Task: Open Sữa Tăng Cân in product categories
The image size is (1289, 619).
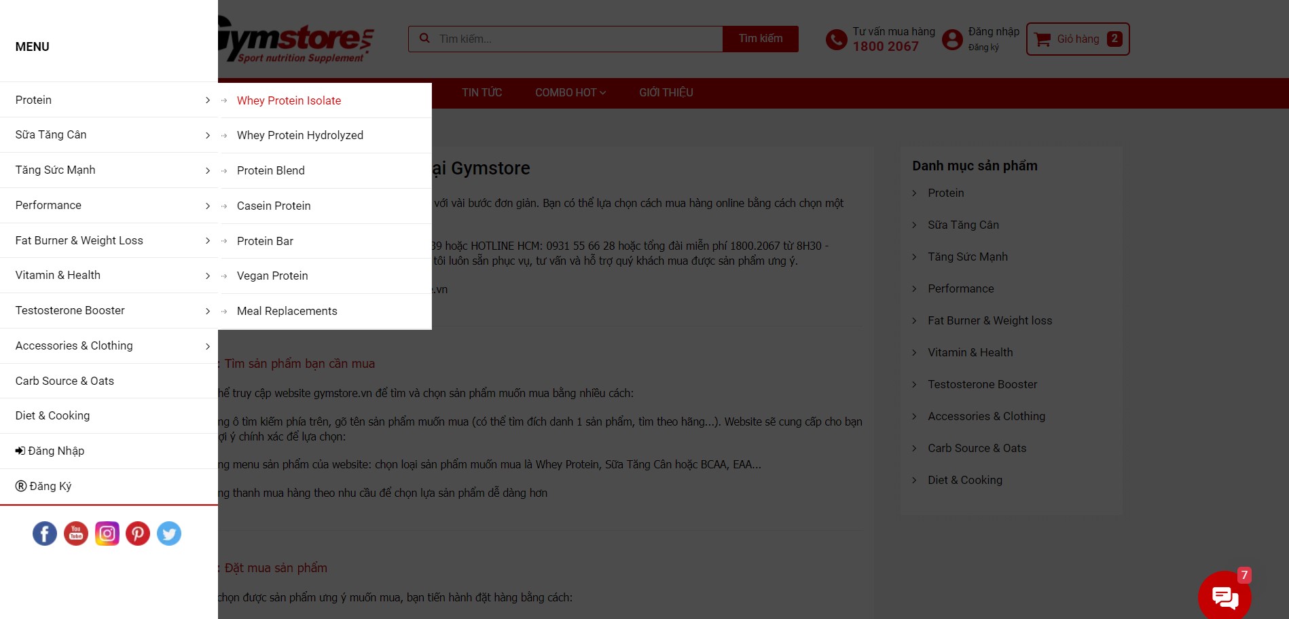Action: pos(963,225)
